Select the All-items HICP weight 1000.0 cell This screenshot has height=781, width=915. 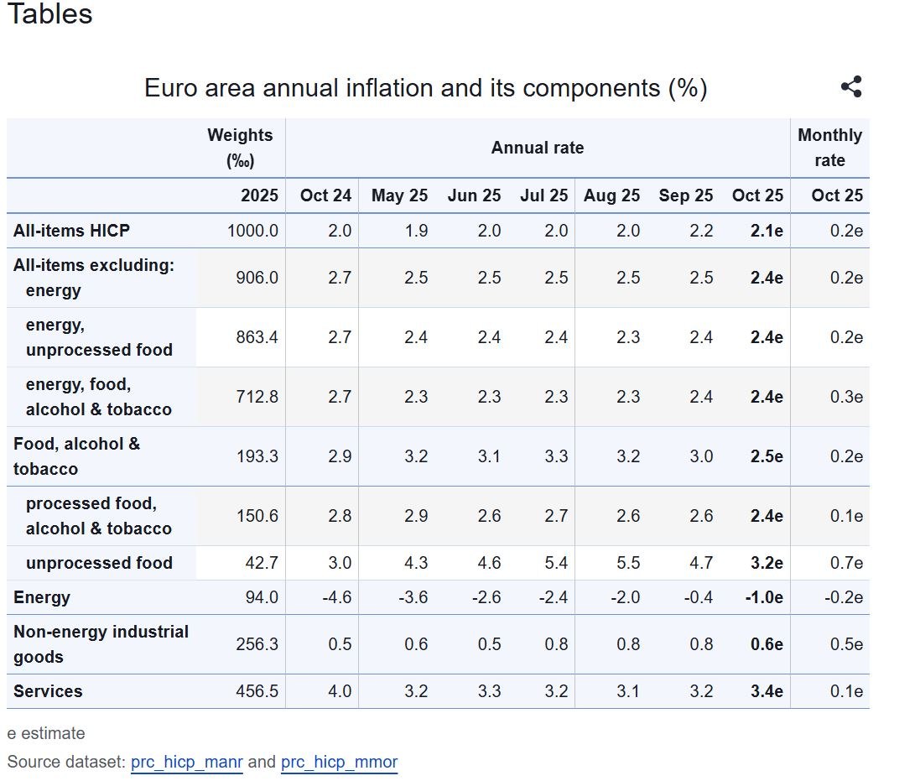[x=252, y=231]
